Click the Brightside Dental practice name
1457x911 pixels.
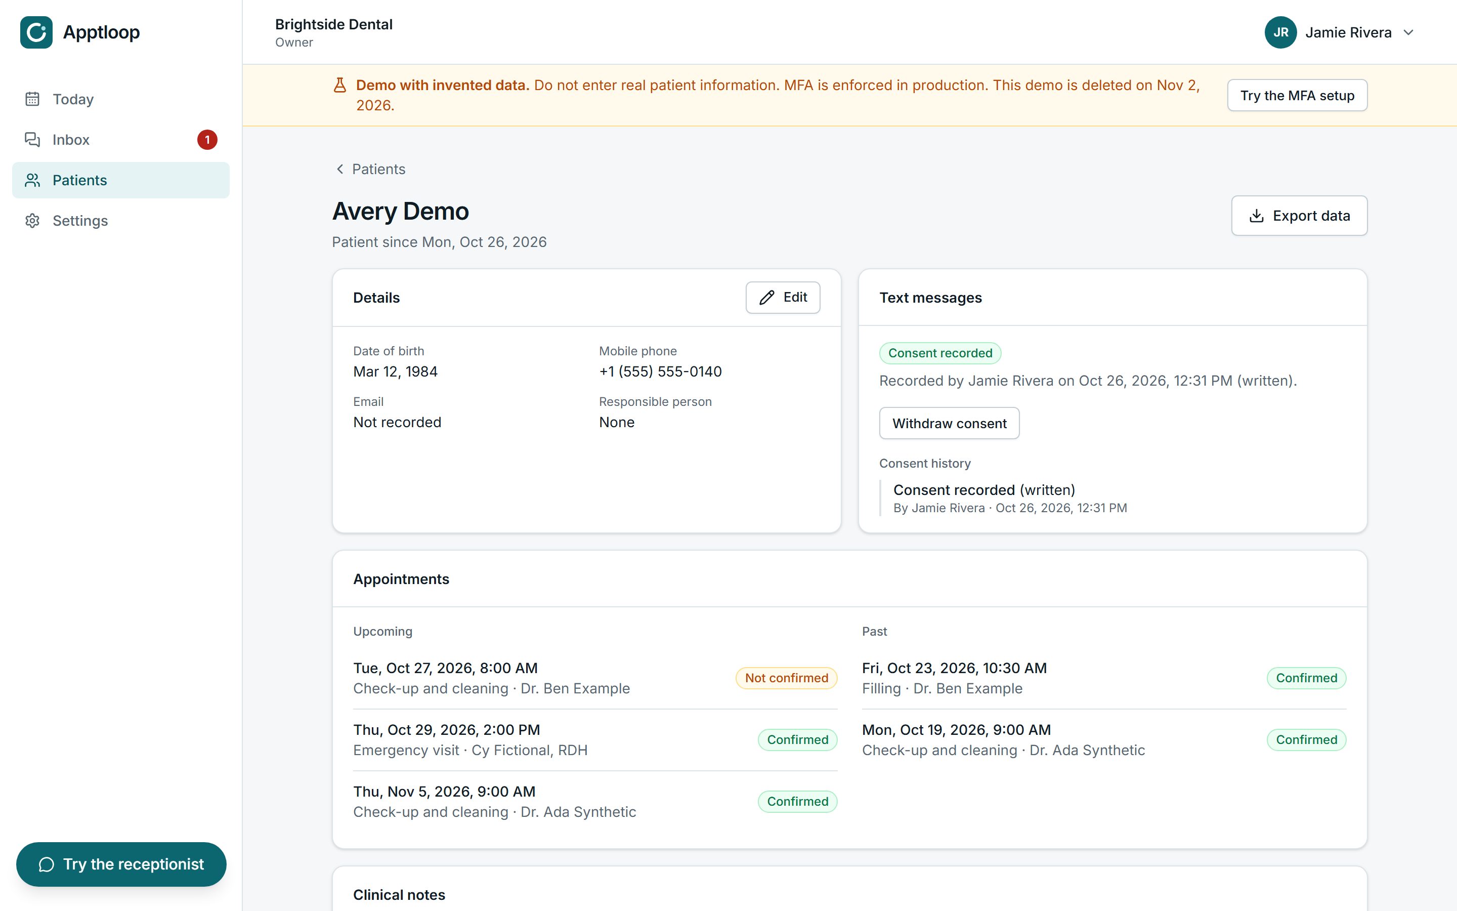coord(333,24)
